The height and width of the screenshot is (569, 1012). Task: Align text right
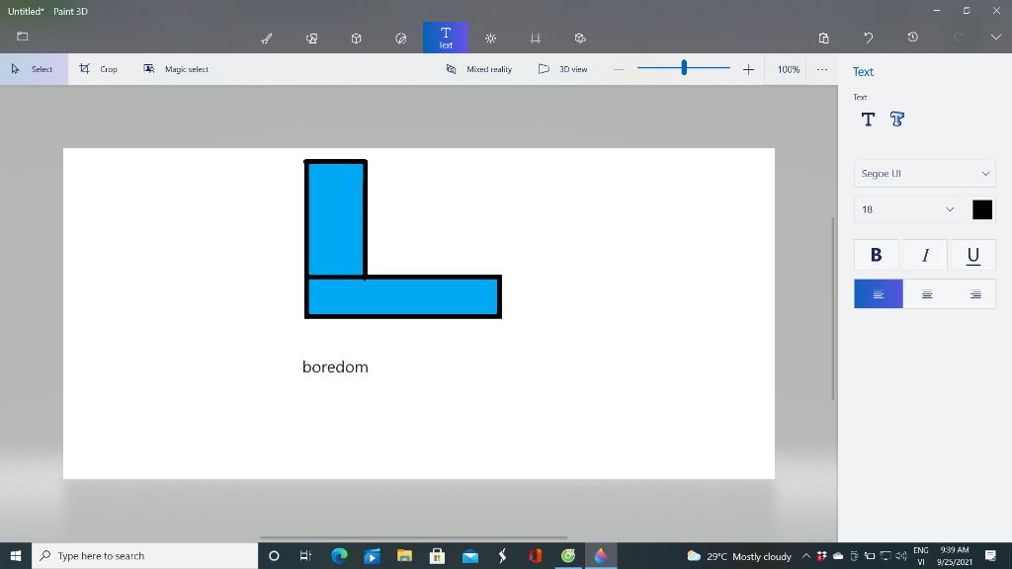(975, 294)
